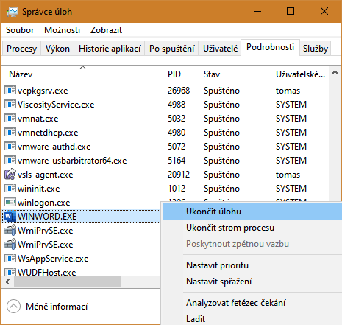Click the horizontal scrollbar thumb

tap(68, 282)
